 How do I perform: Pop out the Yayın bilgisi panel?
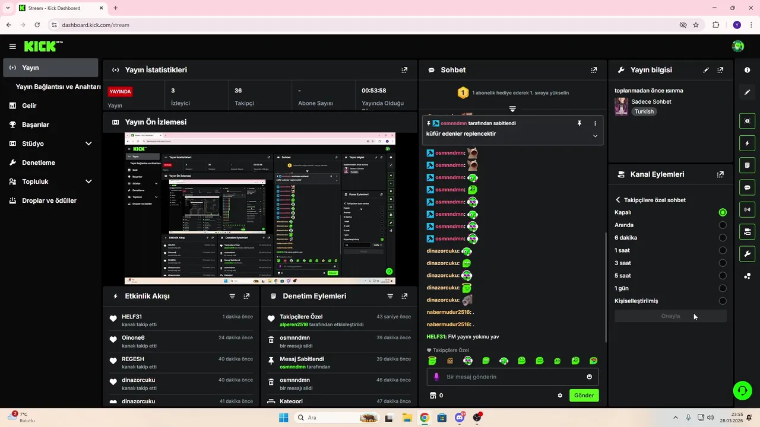coord(720,70)
